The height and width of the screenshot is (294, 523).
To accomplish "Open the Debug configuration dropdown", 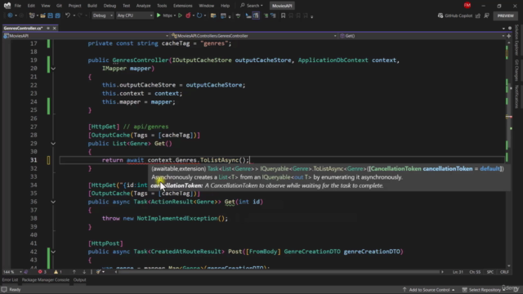I will tap(103, 16).
